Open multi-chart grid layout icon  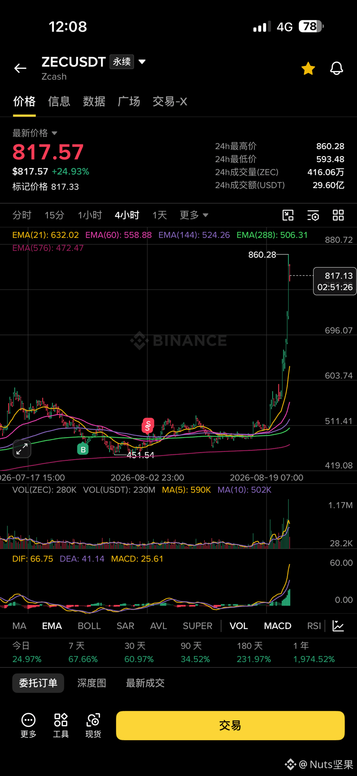338,215
